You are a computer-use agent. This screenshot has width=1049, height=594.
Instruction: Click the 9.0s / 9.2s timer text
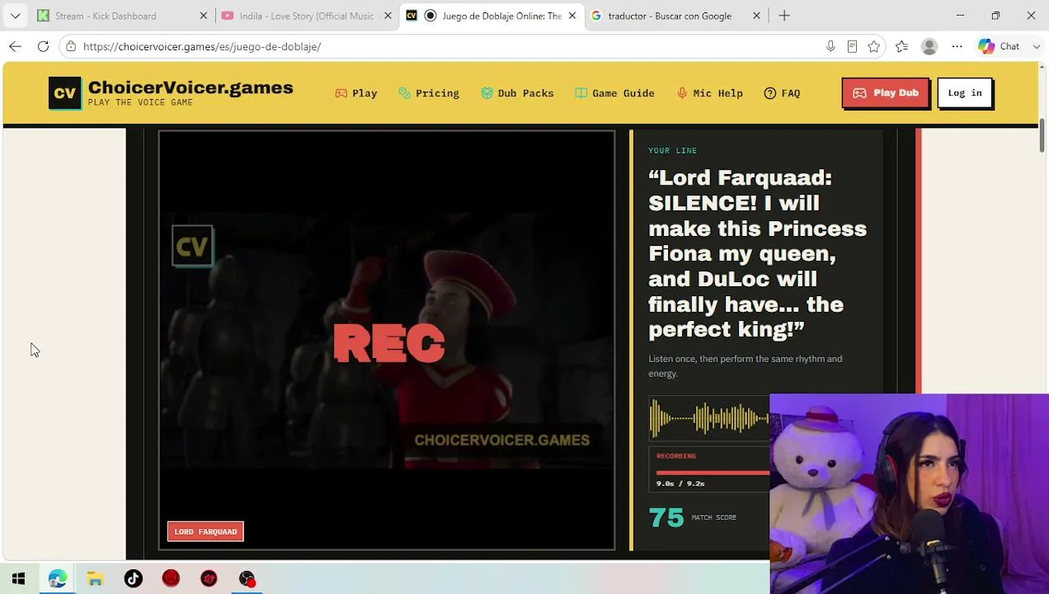680,483
